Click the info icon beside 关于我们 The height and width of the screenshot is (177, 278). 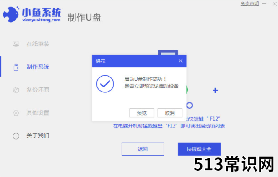16,136
